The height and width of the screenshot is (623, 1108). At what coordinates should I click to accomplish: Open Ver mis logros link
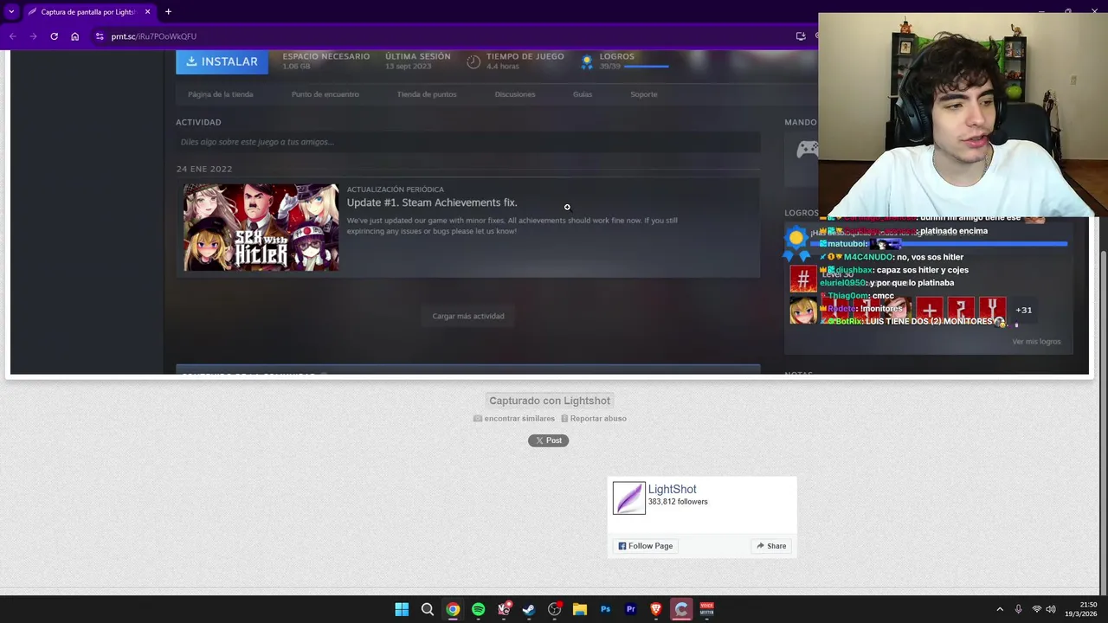[1036, 342]
